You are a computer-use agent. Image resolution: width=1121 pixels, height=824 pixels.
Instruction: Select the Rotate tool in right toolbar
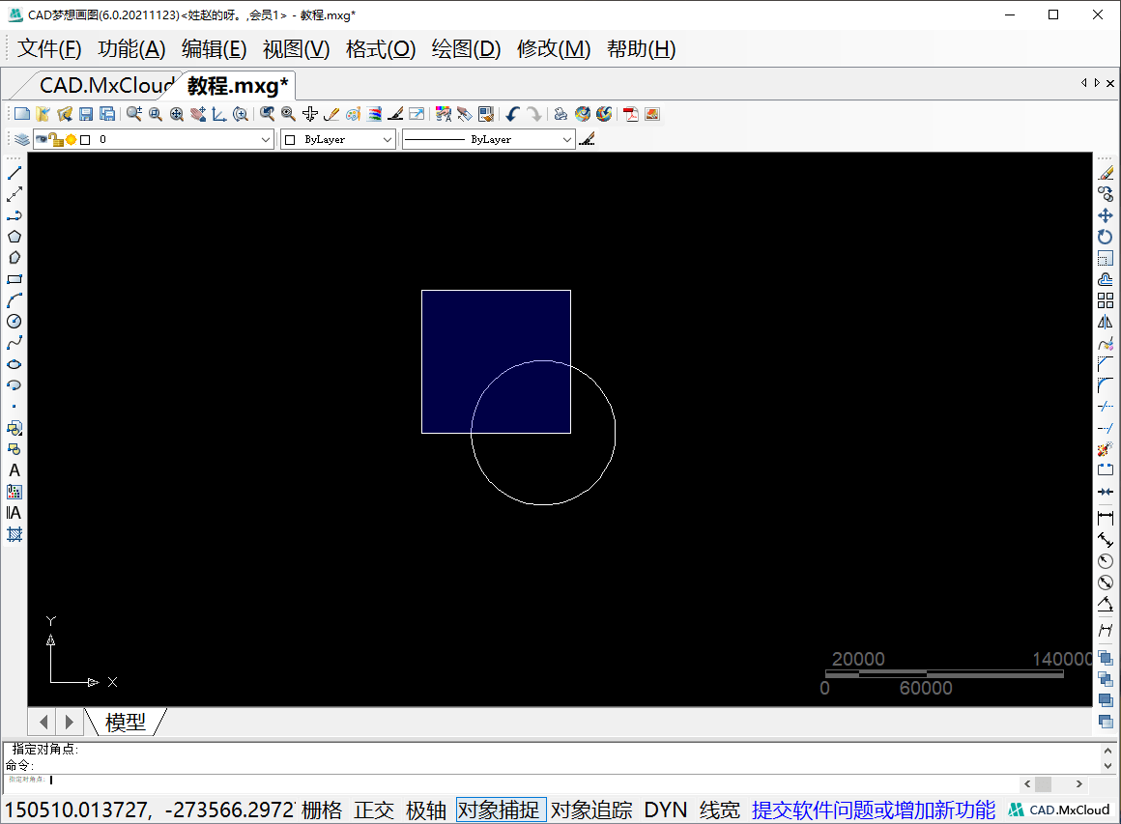coord(1106,237)
